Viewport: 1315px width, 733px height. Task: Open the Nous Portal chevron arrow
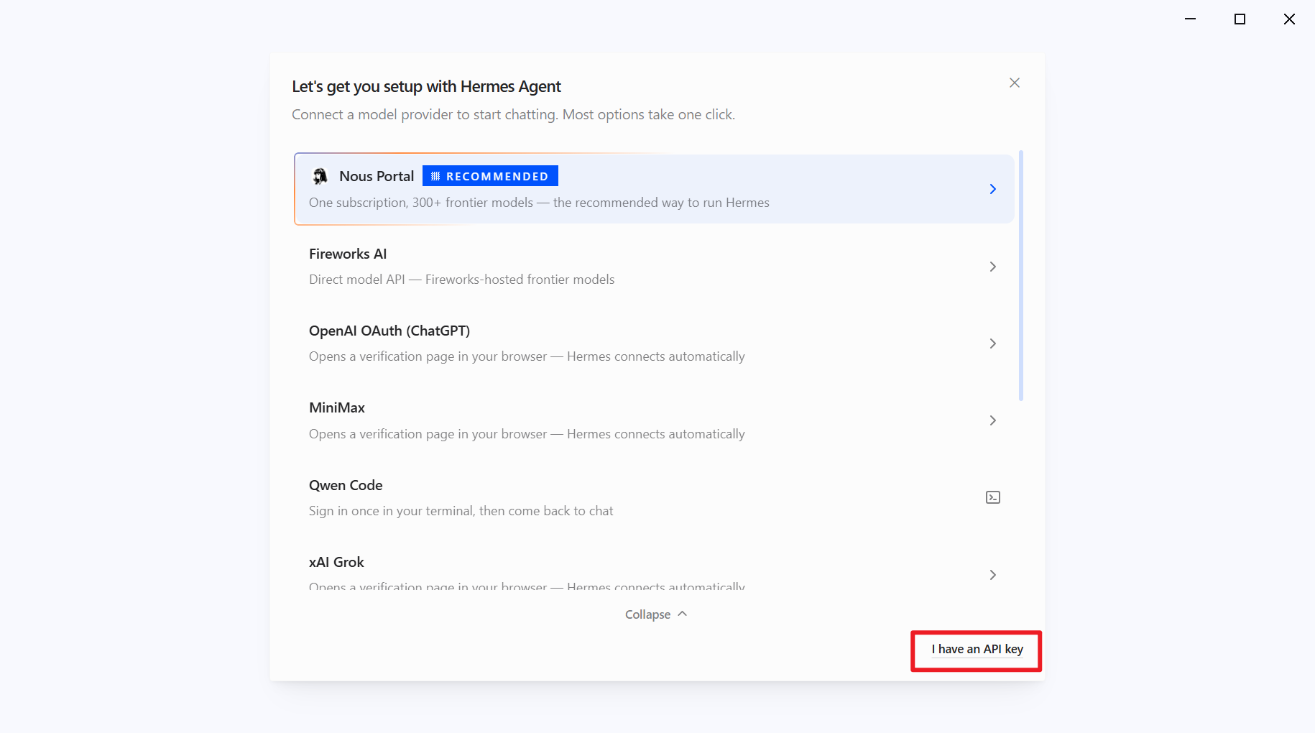pyautogui.click(x=993, y=189)
